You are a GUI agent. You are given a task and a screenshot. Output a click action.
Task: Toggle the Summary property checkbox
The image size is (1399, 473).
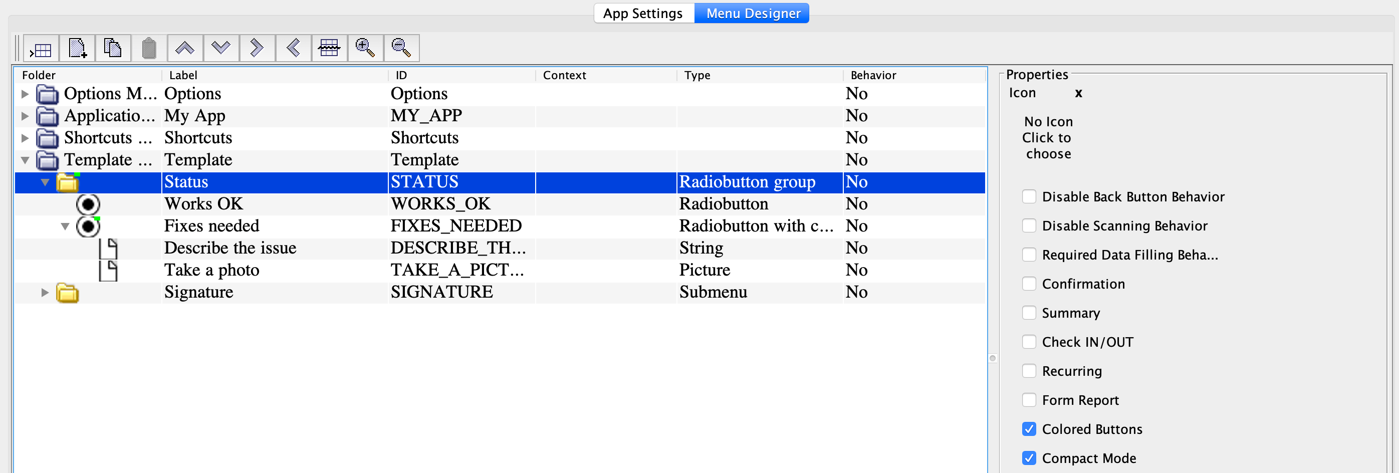[1029, 313]
